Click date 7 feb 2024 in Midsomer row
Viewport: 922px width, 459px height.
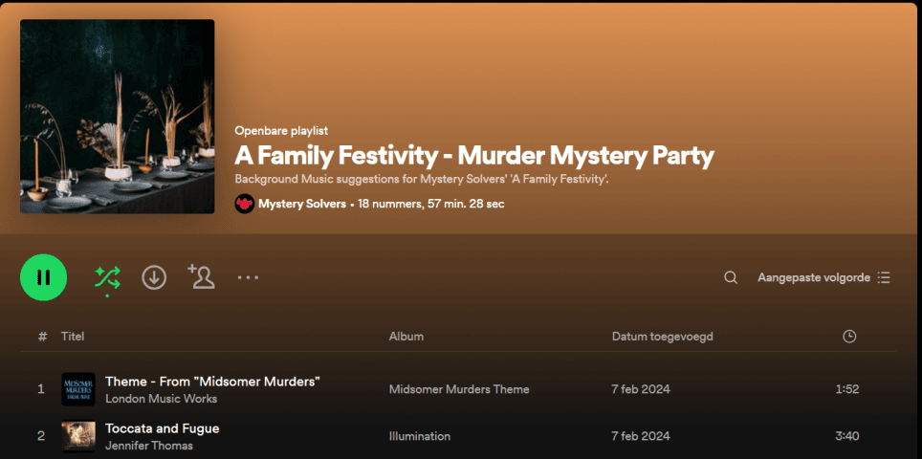pyautogui.click(x=641, y=389)
